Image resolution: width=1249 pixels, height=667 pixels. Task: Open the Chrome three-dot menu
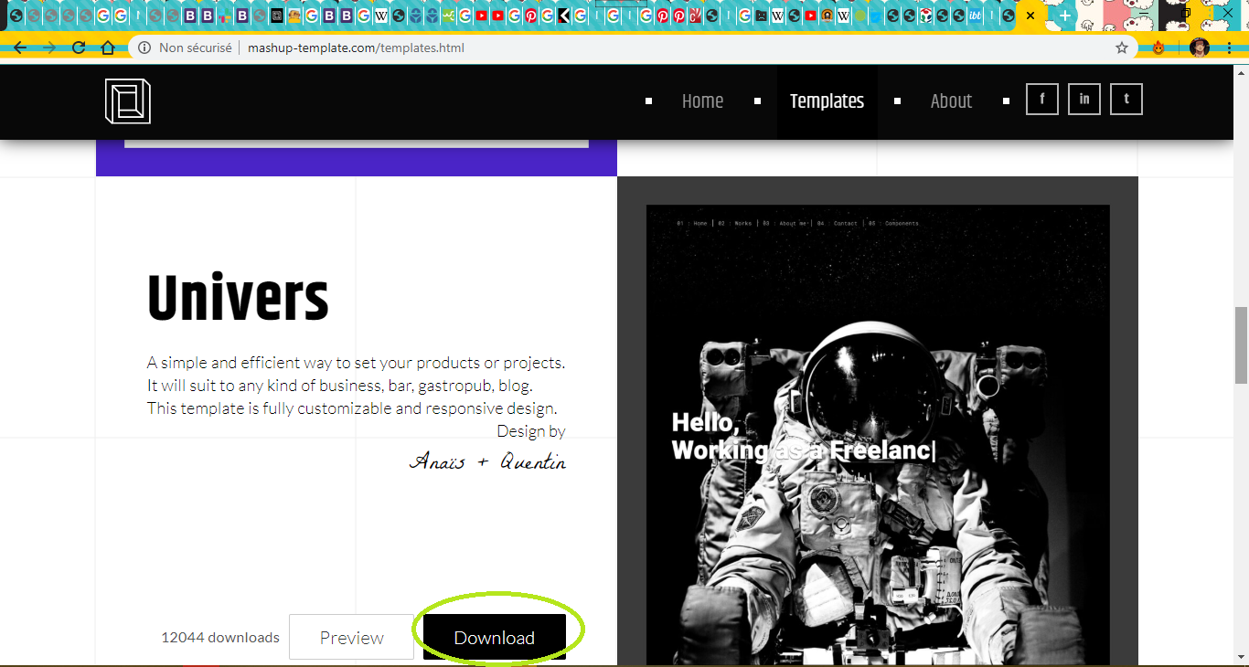tap(1231, 48)
